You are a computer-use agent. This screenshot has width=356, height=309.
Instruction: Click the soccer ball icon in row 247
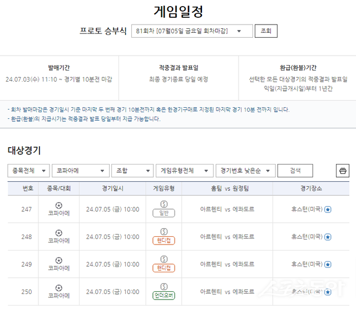(59, 205)
